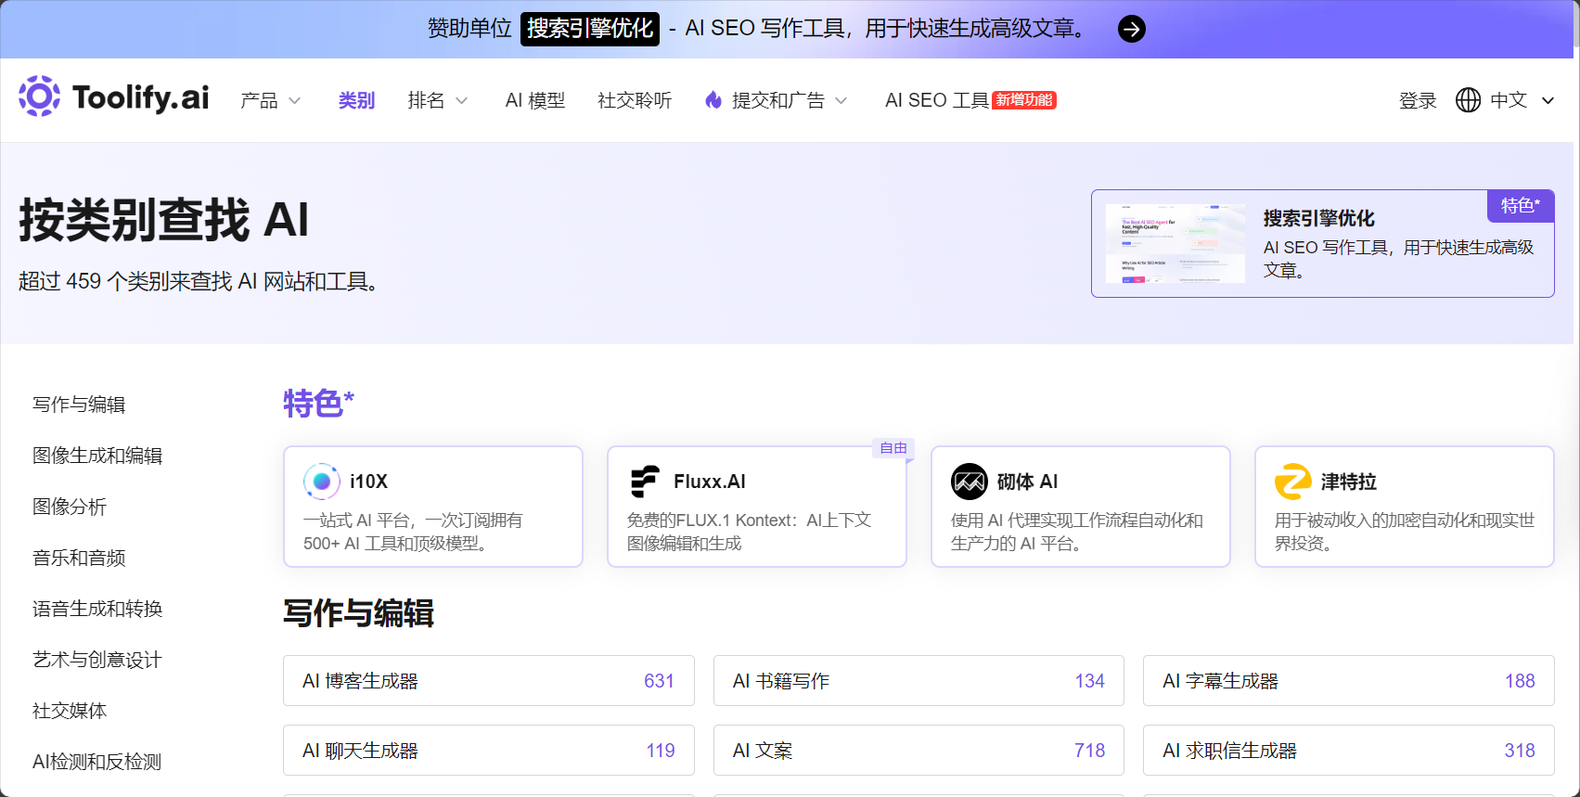Viewport: 1580px width, 797px height.
Task: Open AI 博客生成器 category
Action: pyautogui.click(x=489, y=681)
